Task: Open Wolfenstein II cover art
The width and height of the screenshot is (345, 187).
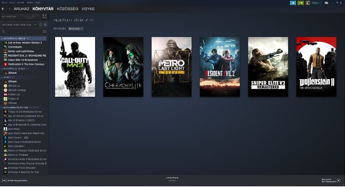Action: (317, 67)
